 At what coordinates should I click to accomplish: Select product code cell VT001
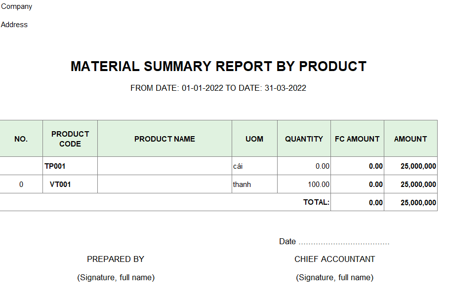pyautogui.click(x=70, y=184)
